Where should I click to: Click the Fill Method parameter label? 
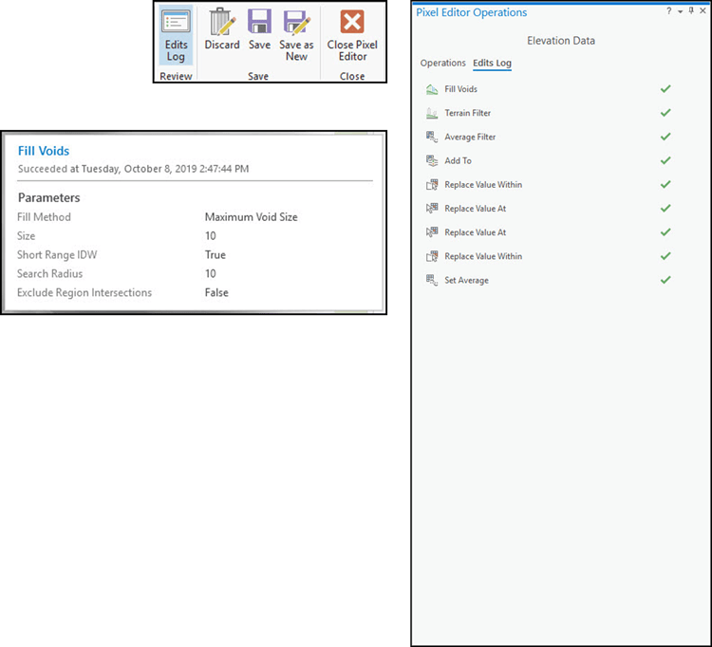[44, 217]
